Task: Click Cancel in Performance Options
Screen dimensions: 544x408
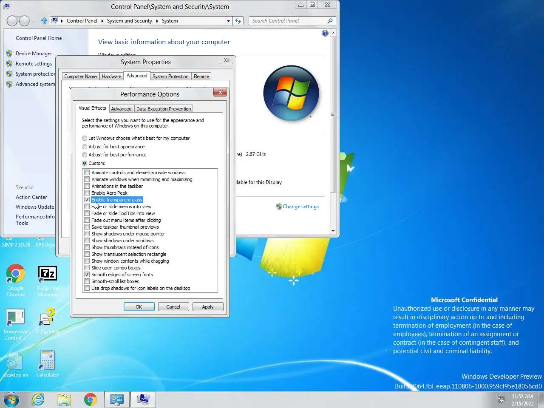Action: point(173,307)
